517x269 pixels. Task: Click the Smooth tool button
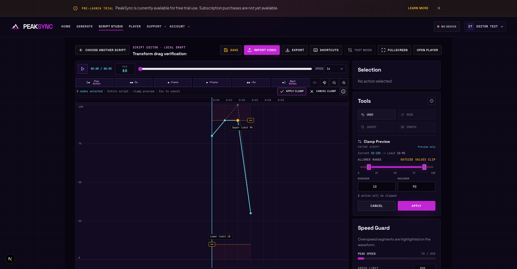click(x=417, y=127)
